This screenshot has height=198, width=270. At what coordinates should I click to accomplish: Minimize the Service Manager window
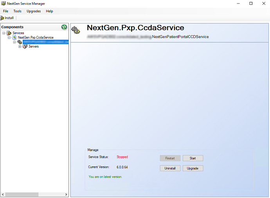(238, 4)
